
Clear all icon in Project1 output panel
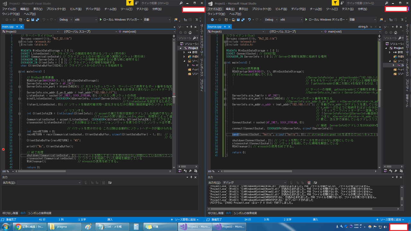click(309, 182)
